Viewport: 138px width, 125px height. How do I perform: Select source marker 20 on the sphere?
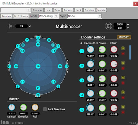click(60, 66)
